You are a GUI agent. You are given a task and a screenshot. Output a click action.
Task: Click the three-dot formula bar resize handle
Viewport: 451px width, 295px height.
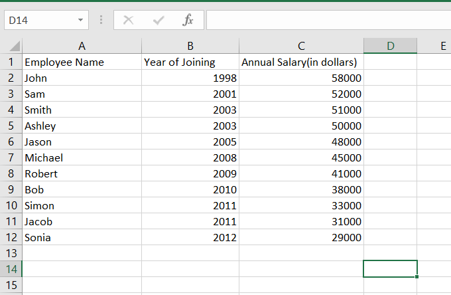click(101, 21)
